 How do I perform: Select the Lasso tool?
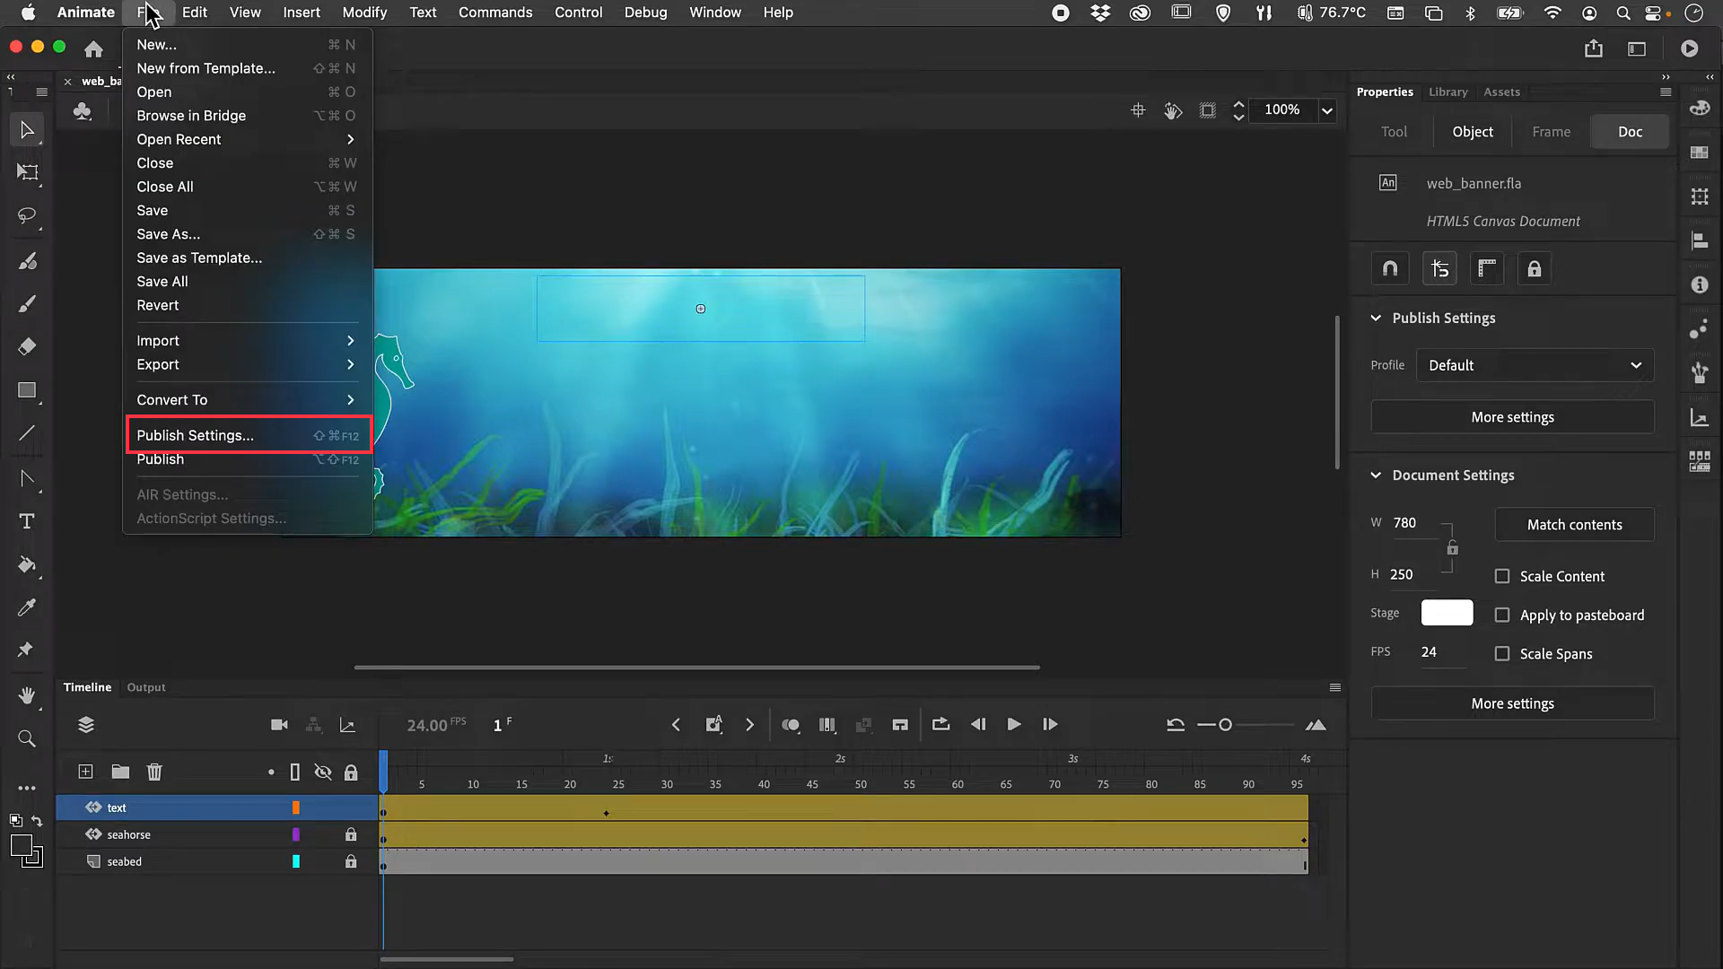coord(27,216)
